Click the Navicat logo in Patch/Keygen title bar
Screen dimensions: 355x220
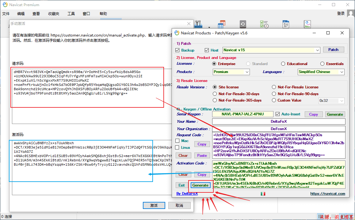tap(177, 33)
